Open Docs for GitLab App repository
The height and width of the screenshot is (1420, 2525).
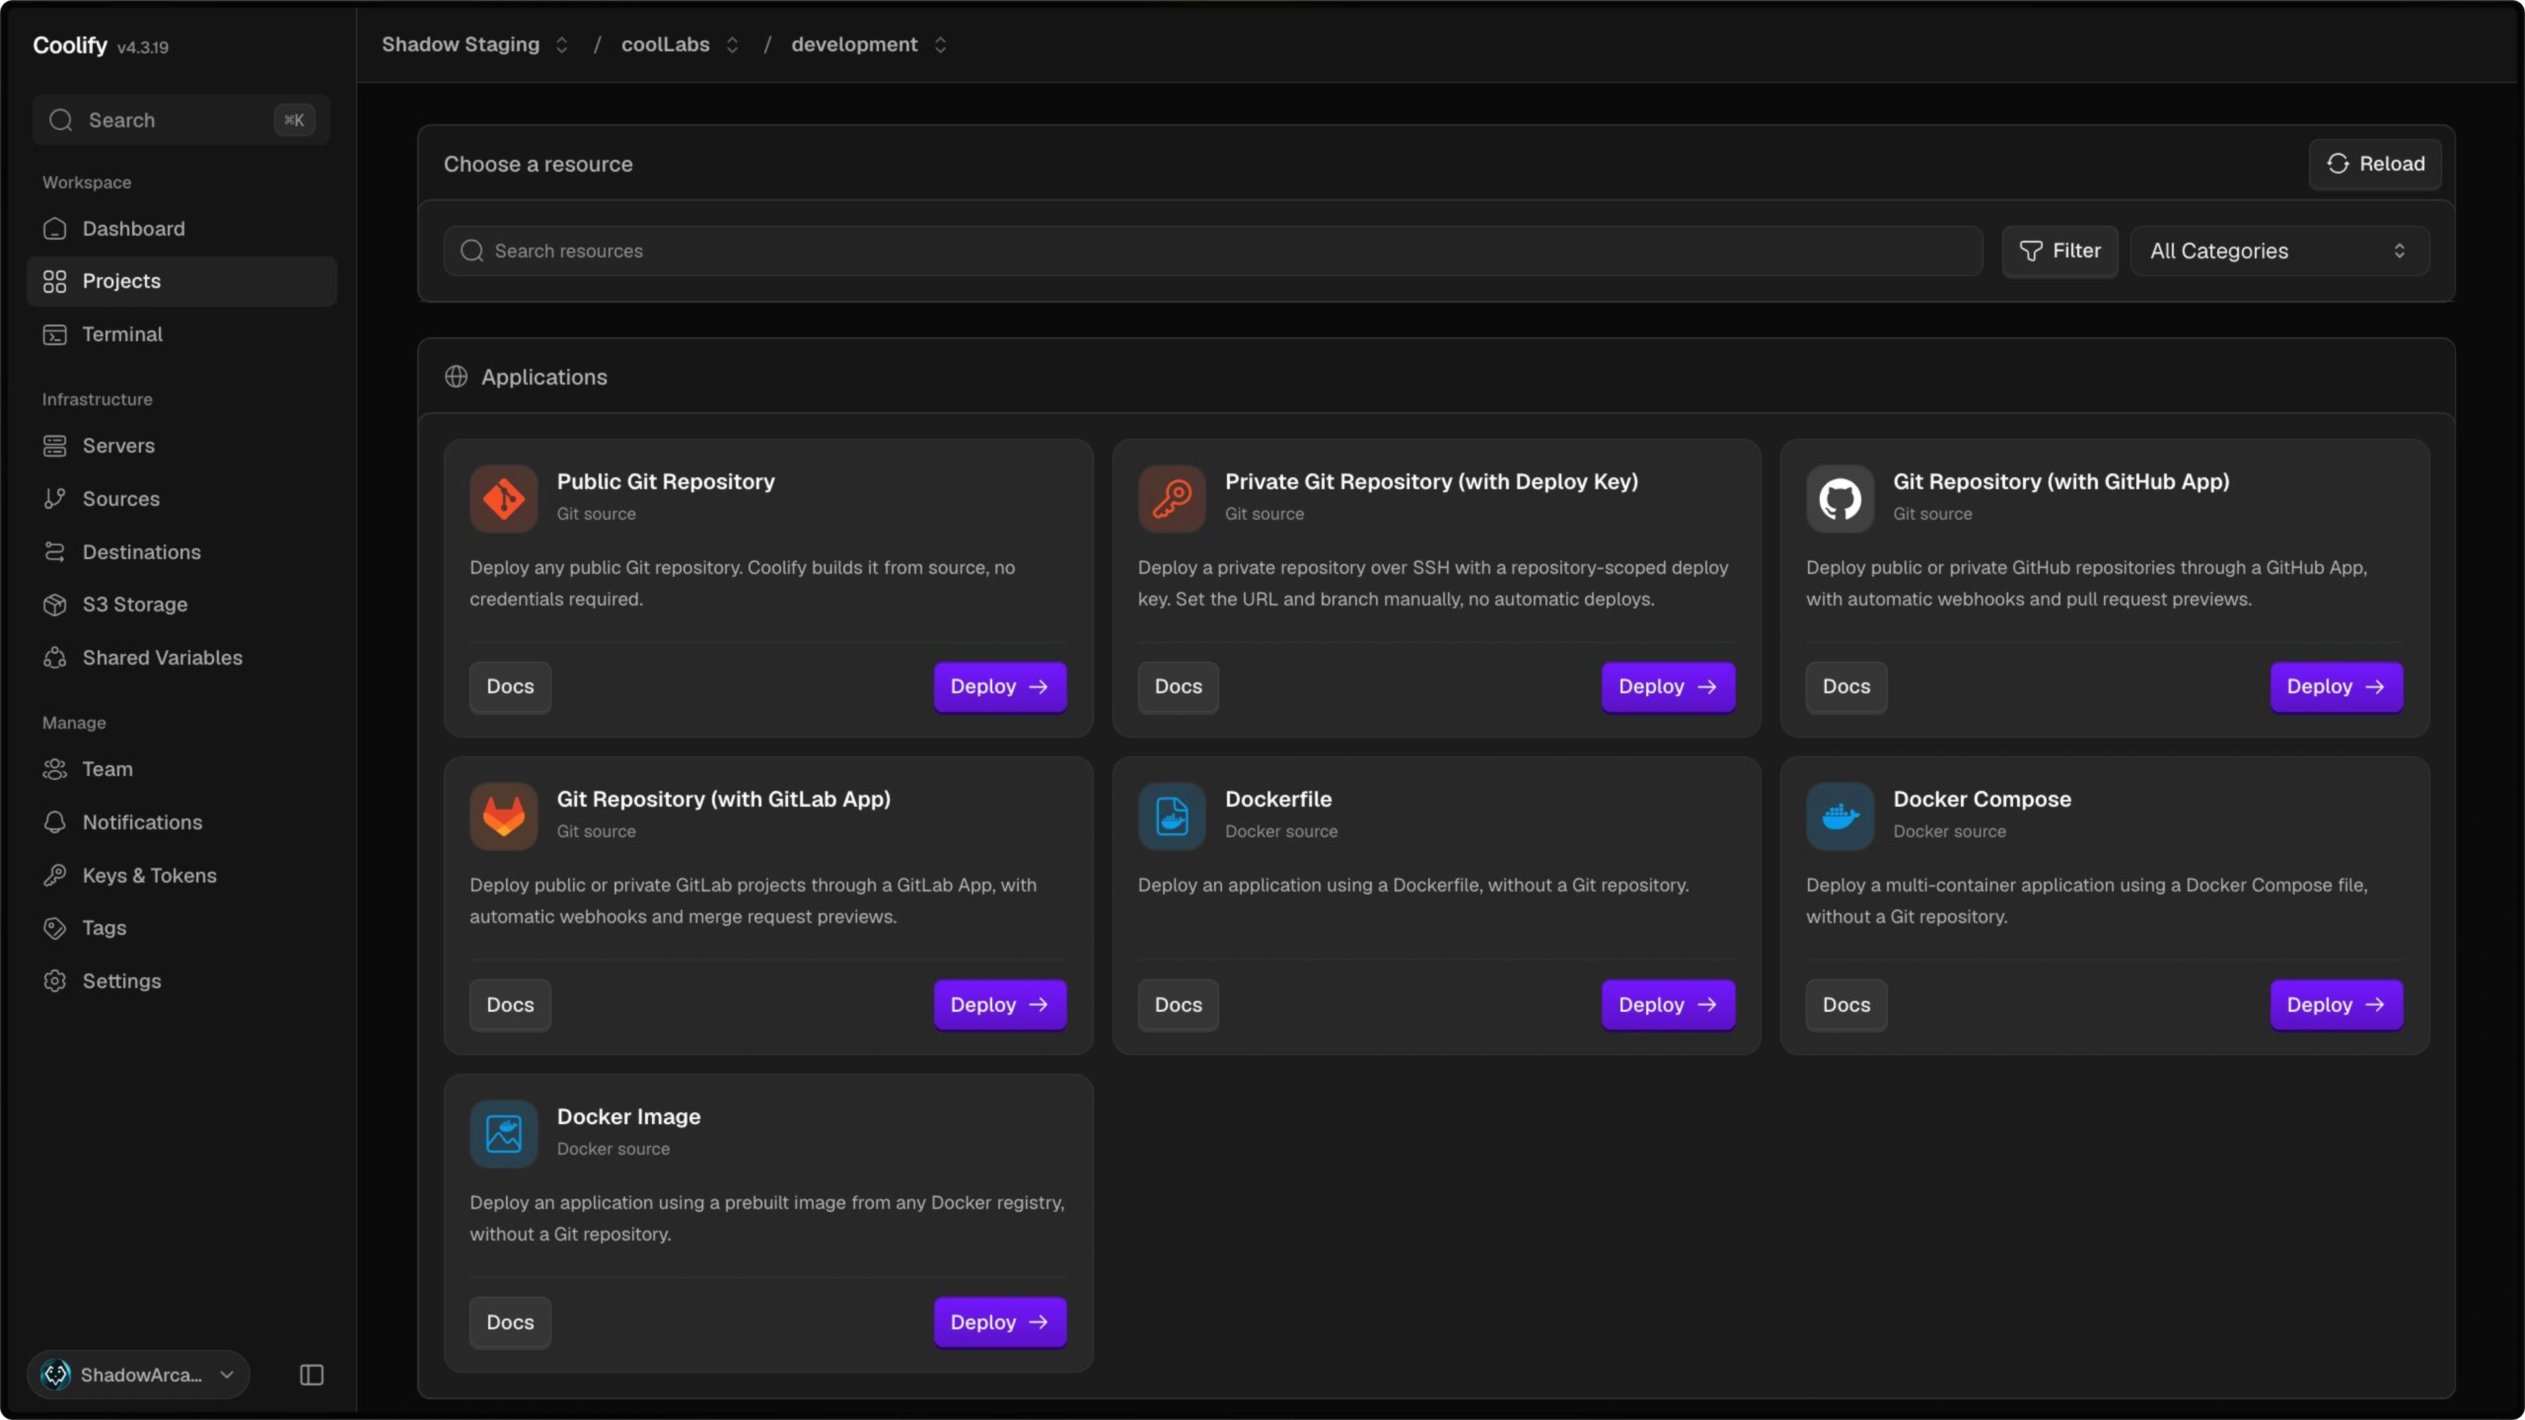tap(510, 1003)
